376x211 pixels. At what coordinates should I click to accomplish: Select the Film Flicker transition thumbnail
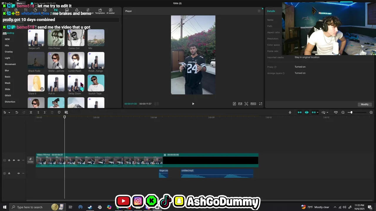56,38
